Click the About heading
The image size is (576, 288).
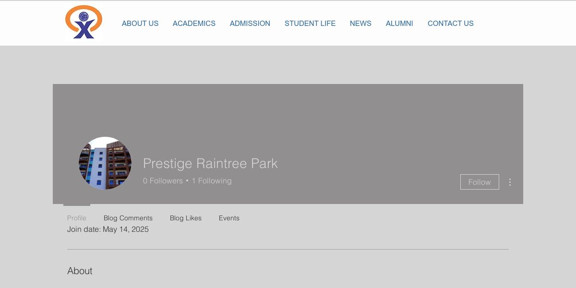80,271
